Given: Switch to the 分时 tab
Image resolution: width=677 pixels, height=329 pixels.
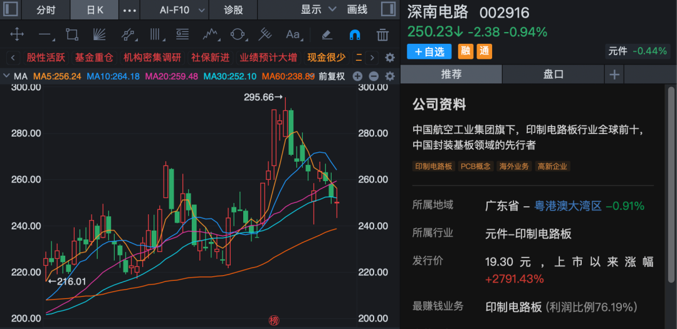Looking at the screenshot, I should tap(46, 10).
